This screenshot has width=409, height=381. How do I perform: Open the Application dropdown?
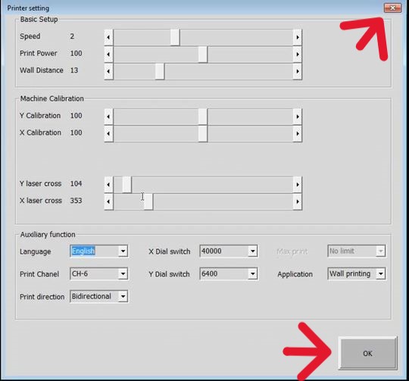pyautogui.click(x=381, y=273)
